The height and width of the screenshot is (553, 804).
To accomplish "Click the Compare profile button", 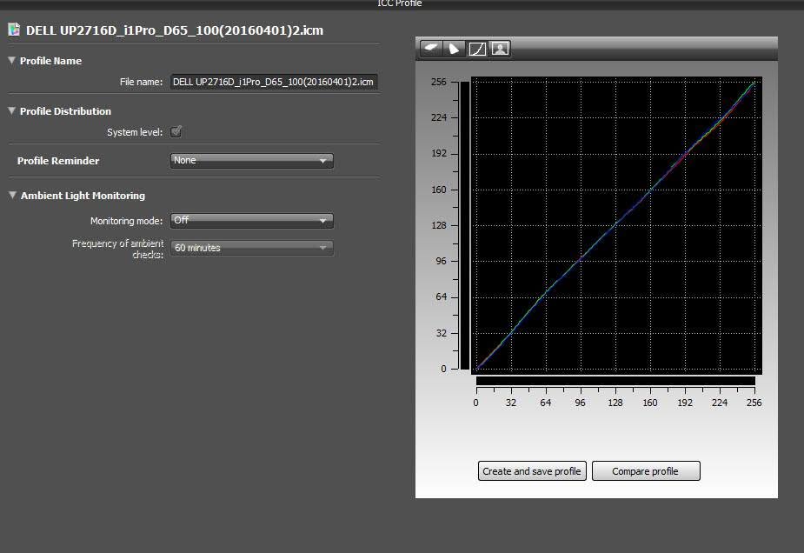I will point(646,471).
